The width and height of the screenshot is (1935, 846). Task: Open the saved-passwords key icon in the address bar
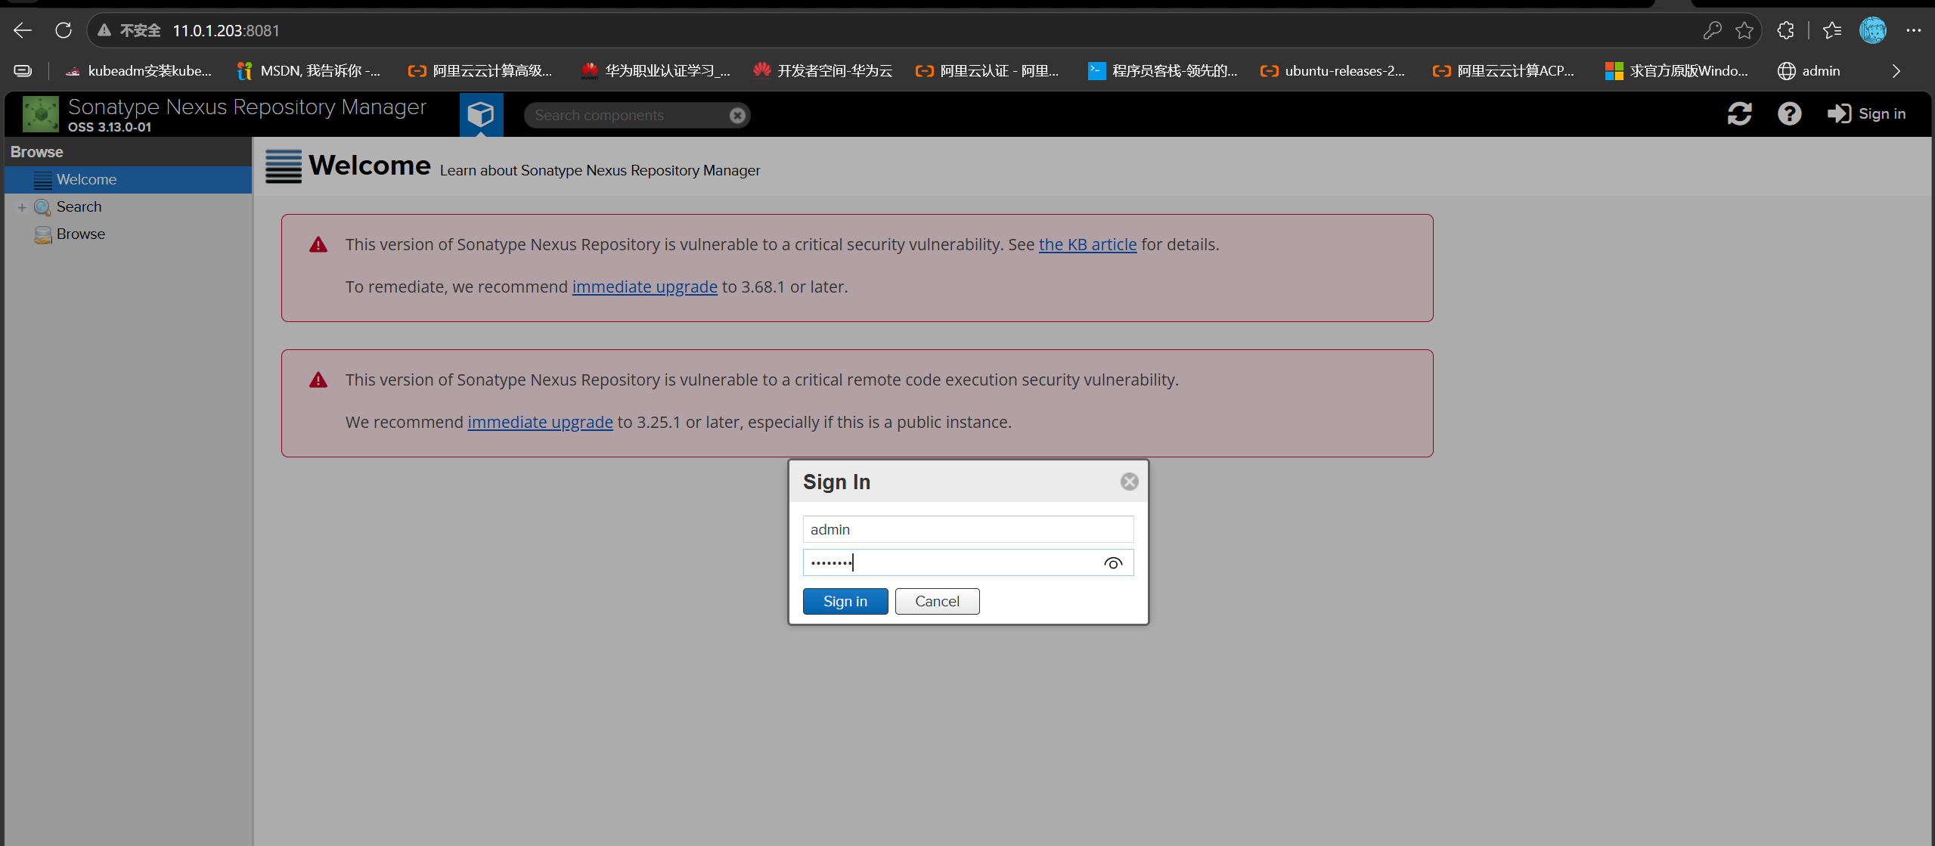(x=1712, y=30)
